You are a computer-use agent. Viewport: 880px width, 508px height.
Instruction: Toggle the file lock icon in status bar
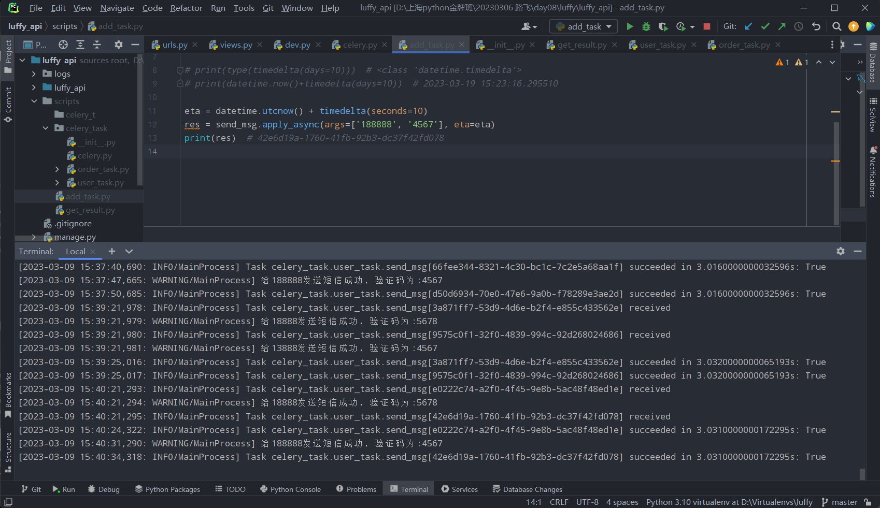pos(868,502)
